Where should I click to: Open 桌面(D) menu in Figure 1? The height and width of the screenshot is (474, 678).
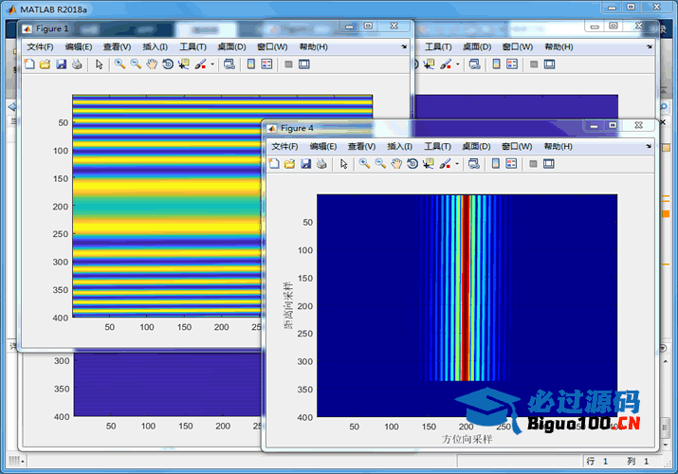(231, 46)
